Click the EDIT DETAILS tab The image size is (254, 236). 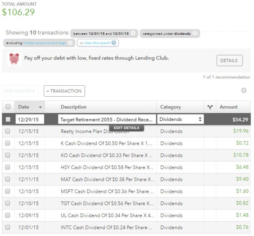126,128
